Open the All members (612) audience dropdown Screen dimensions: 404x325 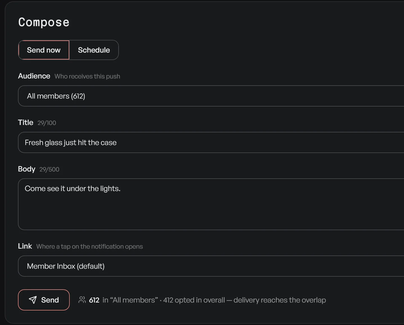pos(211,96)
